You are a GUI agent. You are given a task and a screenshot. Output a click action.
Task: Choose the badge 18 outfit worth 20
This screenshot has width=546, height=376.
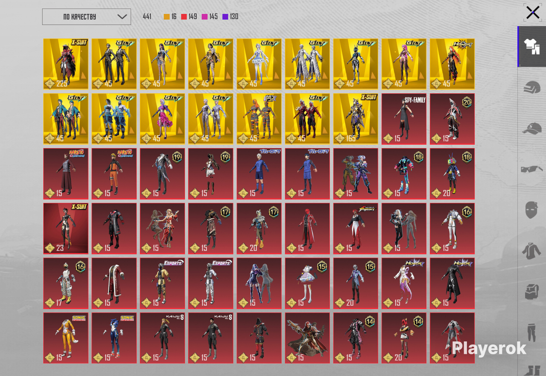pyautogui.click(x=452, y=174)
